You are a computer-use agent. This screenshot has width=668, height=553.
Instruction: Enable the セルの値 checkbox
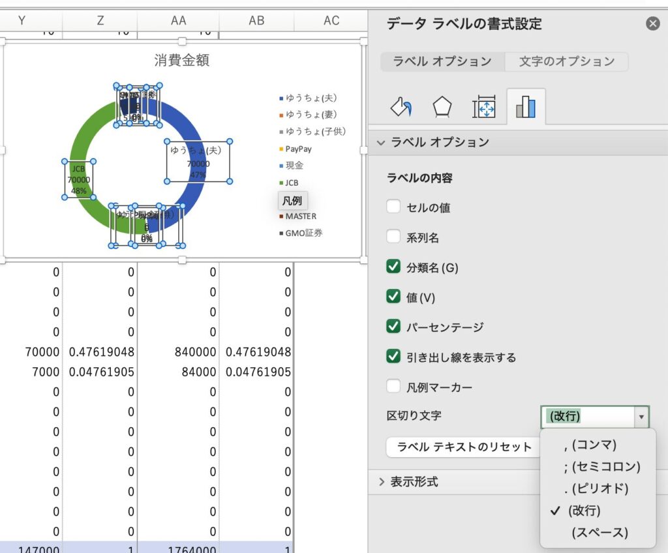click(393, 207)
